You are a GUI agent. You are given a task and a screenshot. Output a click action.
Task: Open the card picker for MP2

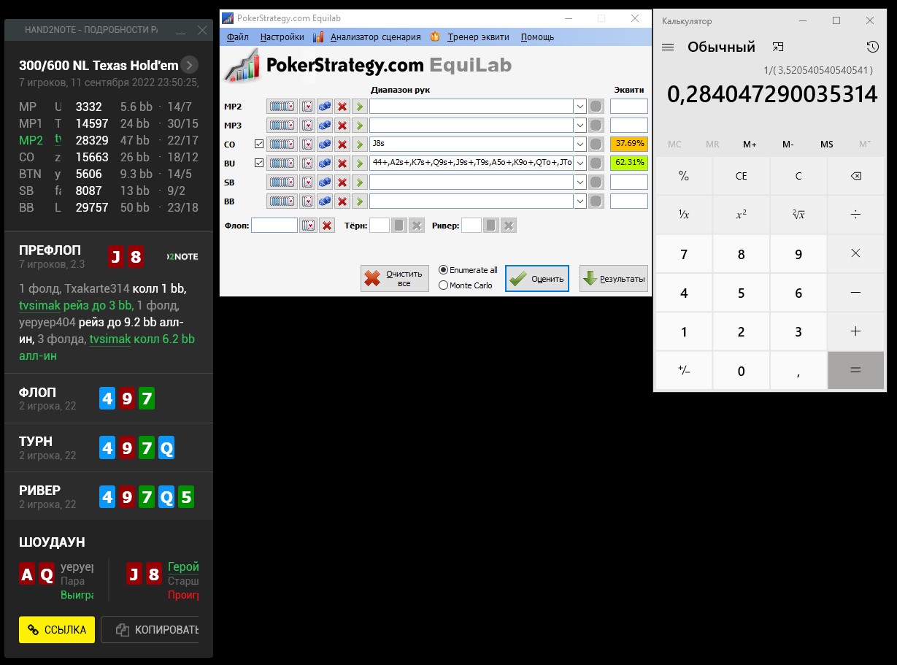(307, 107)
